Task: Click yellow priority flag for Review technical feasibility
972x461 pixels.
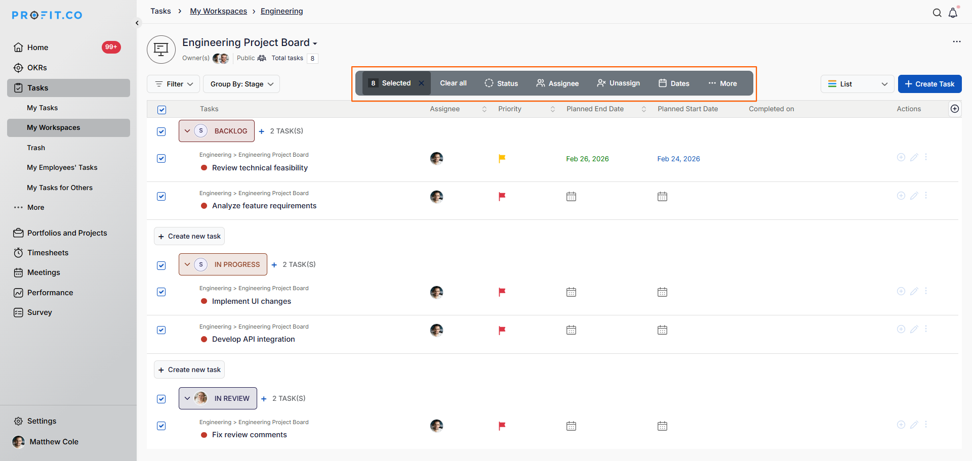Action: (x=502, y=159)
